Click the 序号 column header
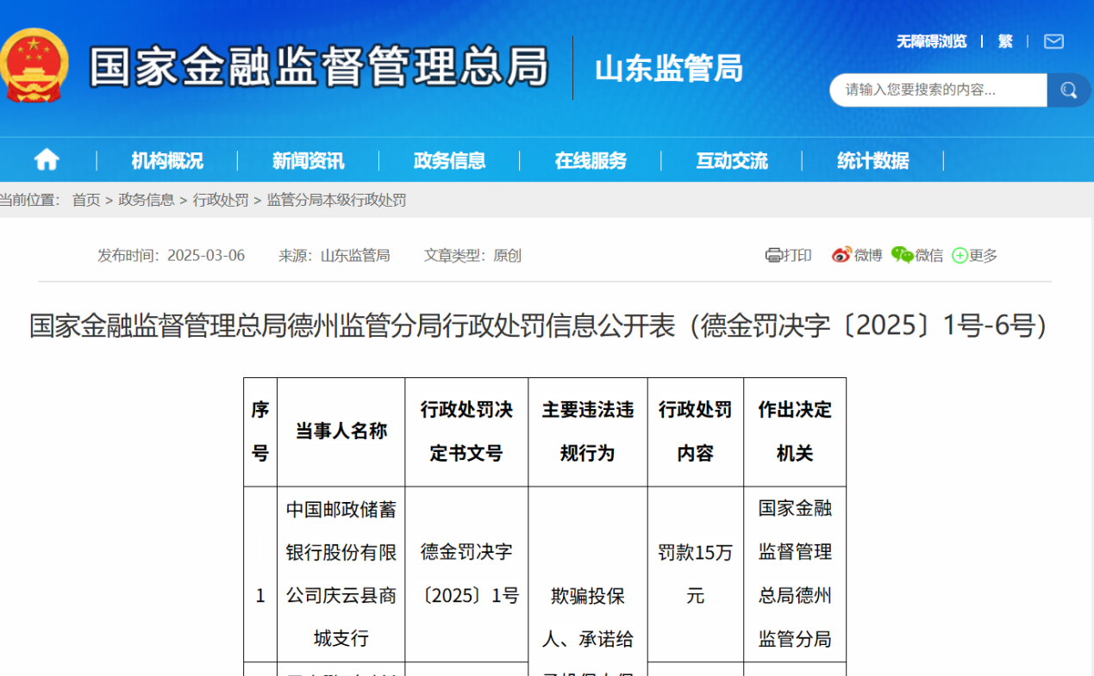Image resolution: width=1094 pixels, height=676 pixels. tap(260, 431)
